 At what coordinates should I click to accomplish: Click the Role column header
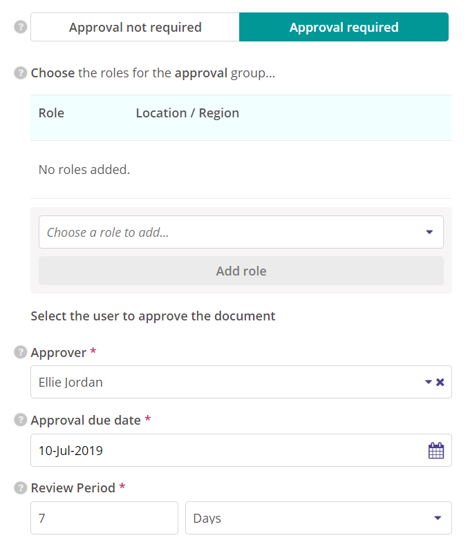click(x=51, y=113)
